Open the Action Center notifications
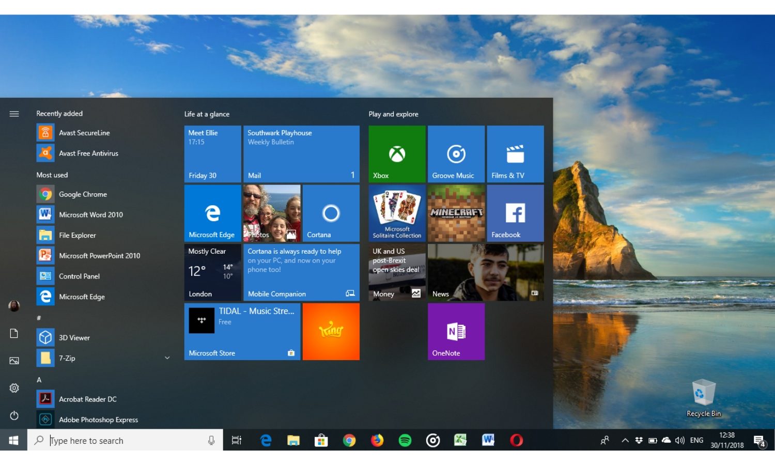Image resolution: width=775 pixels, height=465 pixels. click(760, 441)
